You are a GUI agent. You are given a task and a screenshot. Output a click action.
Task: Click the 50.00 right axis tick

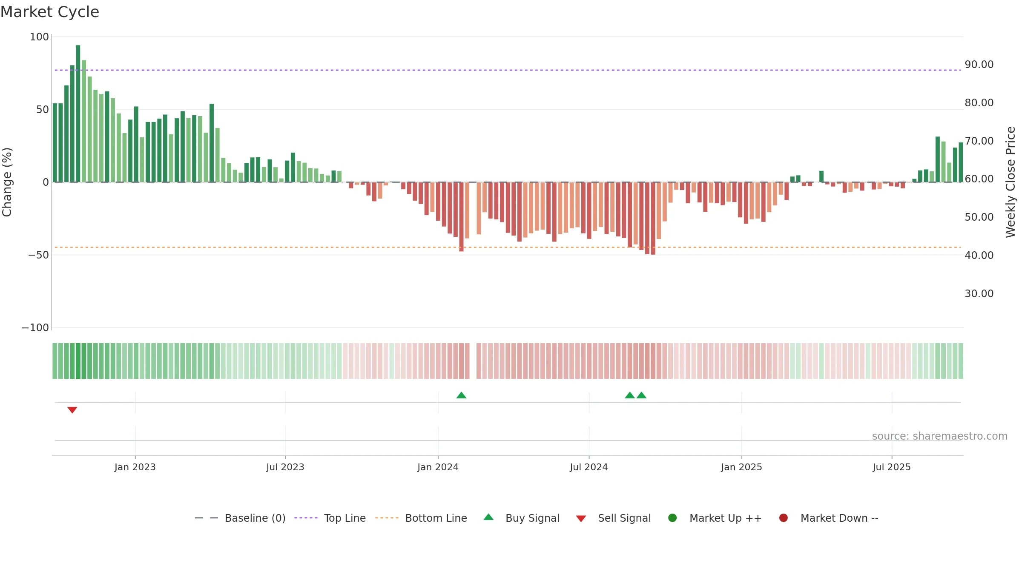(979, 217)
